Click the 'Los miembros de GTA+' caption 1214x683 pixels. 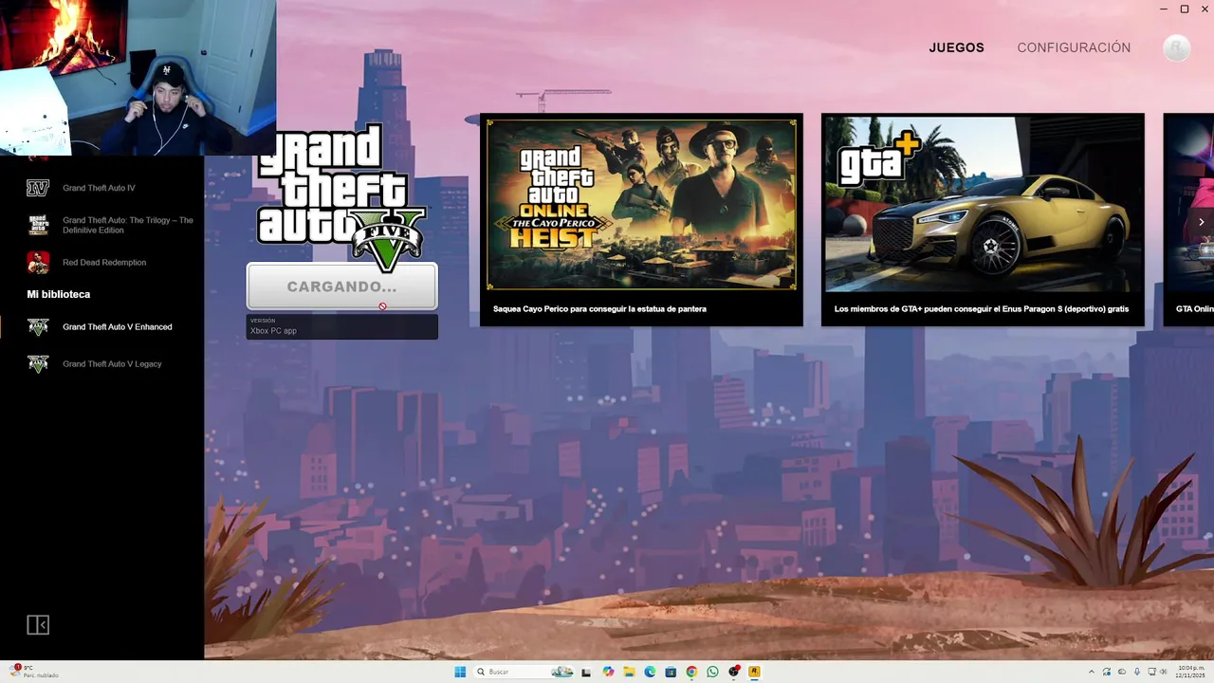[982, 309]
